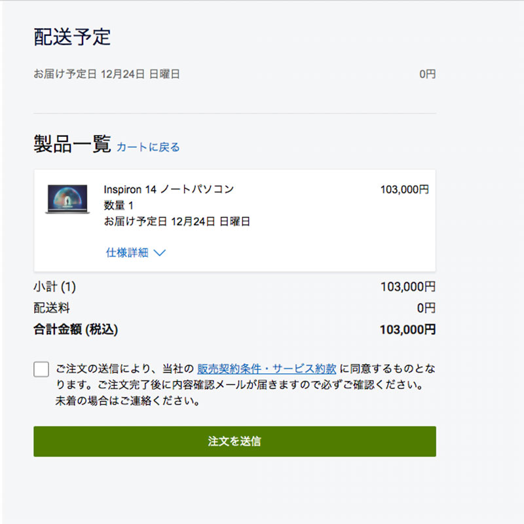
Task: Click the 製品一覧 section heading
Action: click(x=72, y=145)
